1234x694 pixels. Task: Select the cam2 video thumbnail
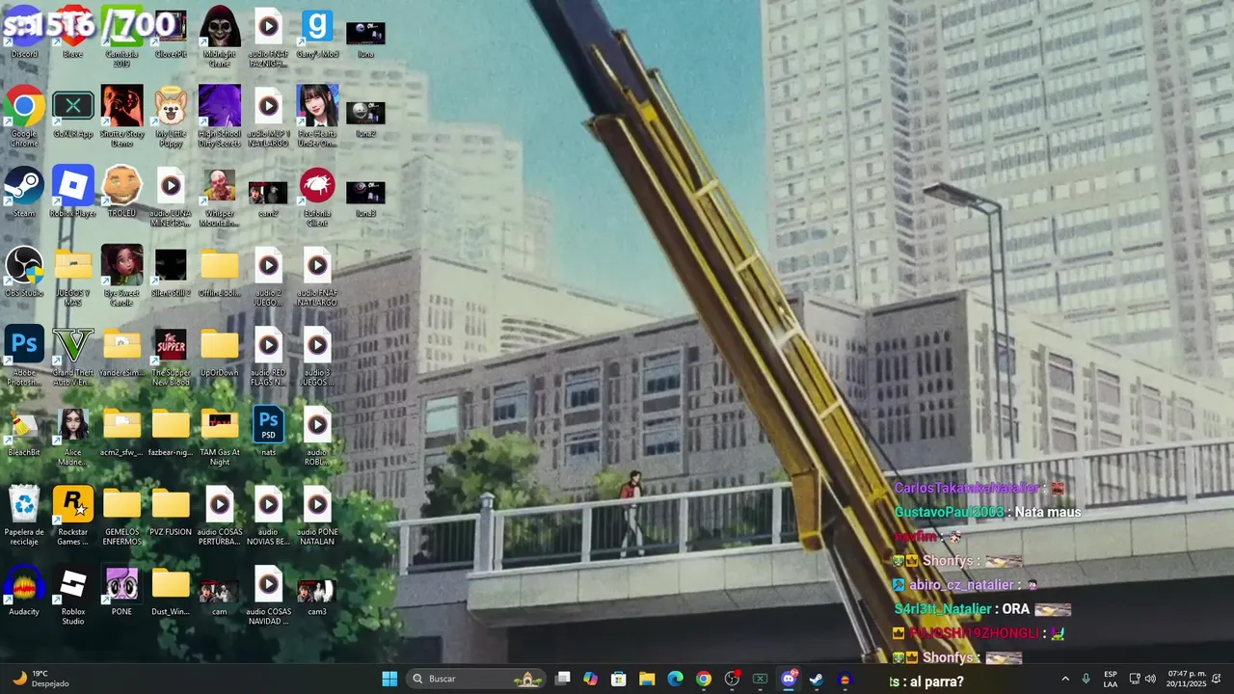point(268,197)
